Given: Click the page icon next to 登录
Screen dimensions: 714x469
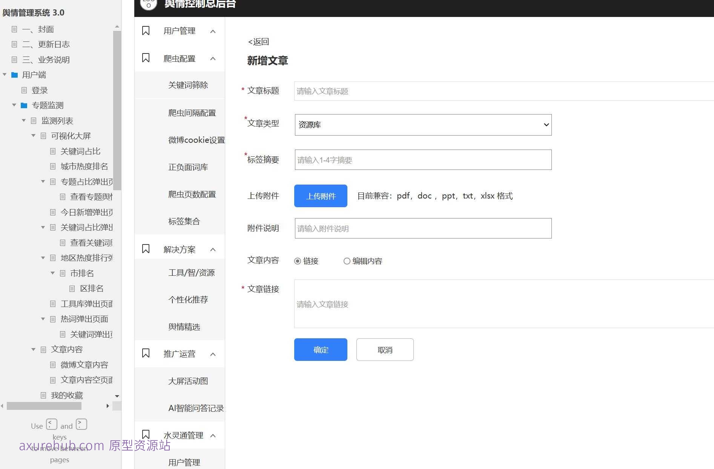Looking at the screenshot, I should [24, 90].
